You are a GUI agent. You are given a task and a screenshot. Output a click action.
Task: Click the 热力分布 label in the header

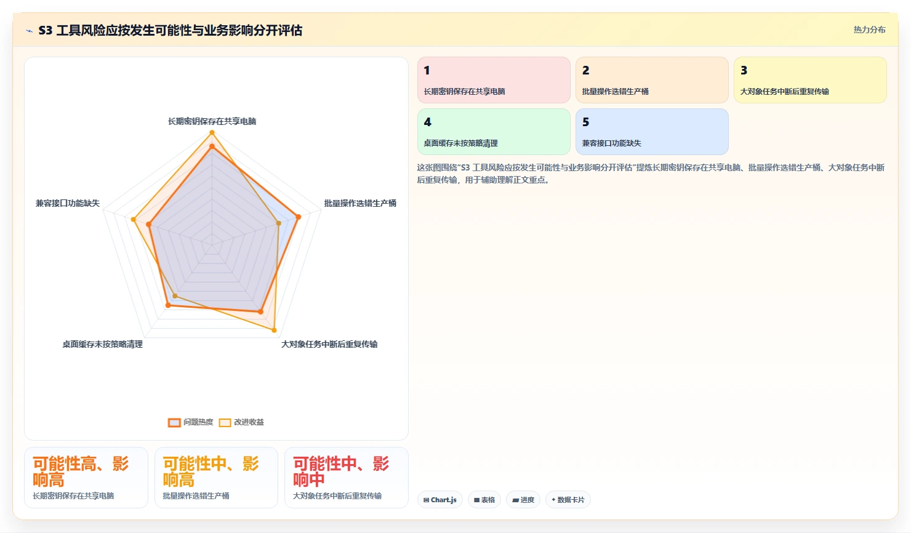coord(869,30)
